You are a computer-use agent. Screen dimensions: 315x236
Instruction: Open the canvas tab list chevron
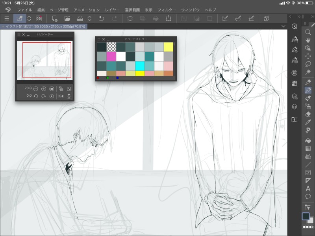[283, 26]
